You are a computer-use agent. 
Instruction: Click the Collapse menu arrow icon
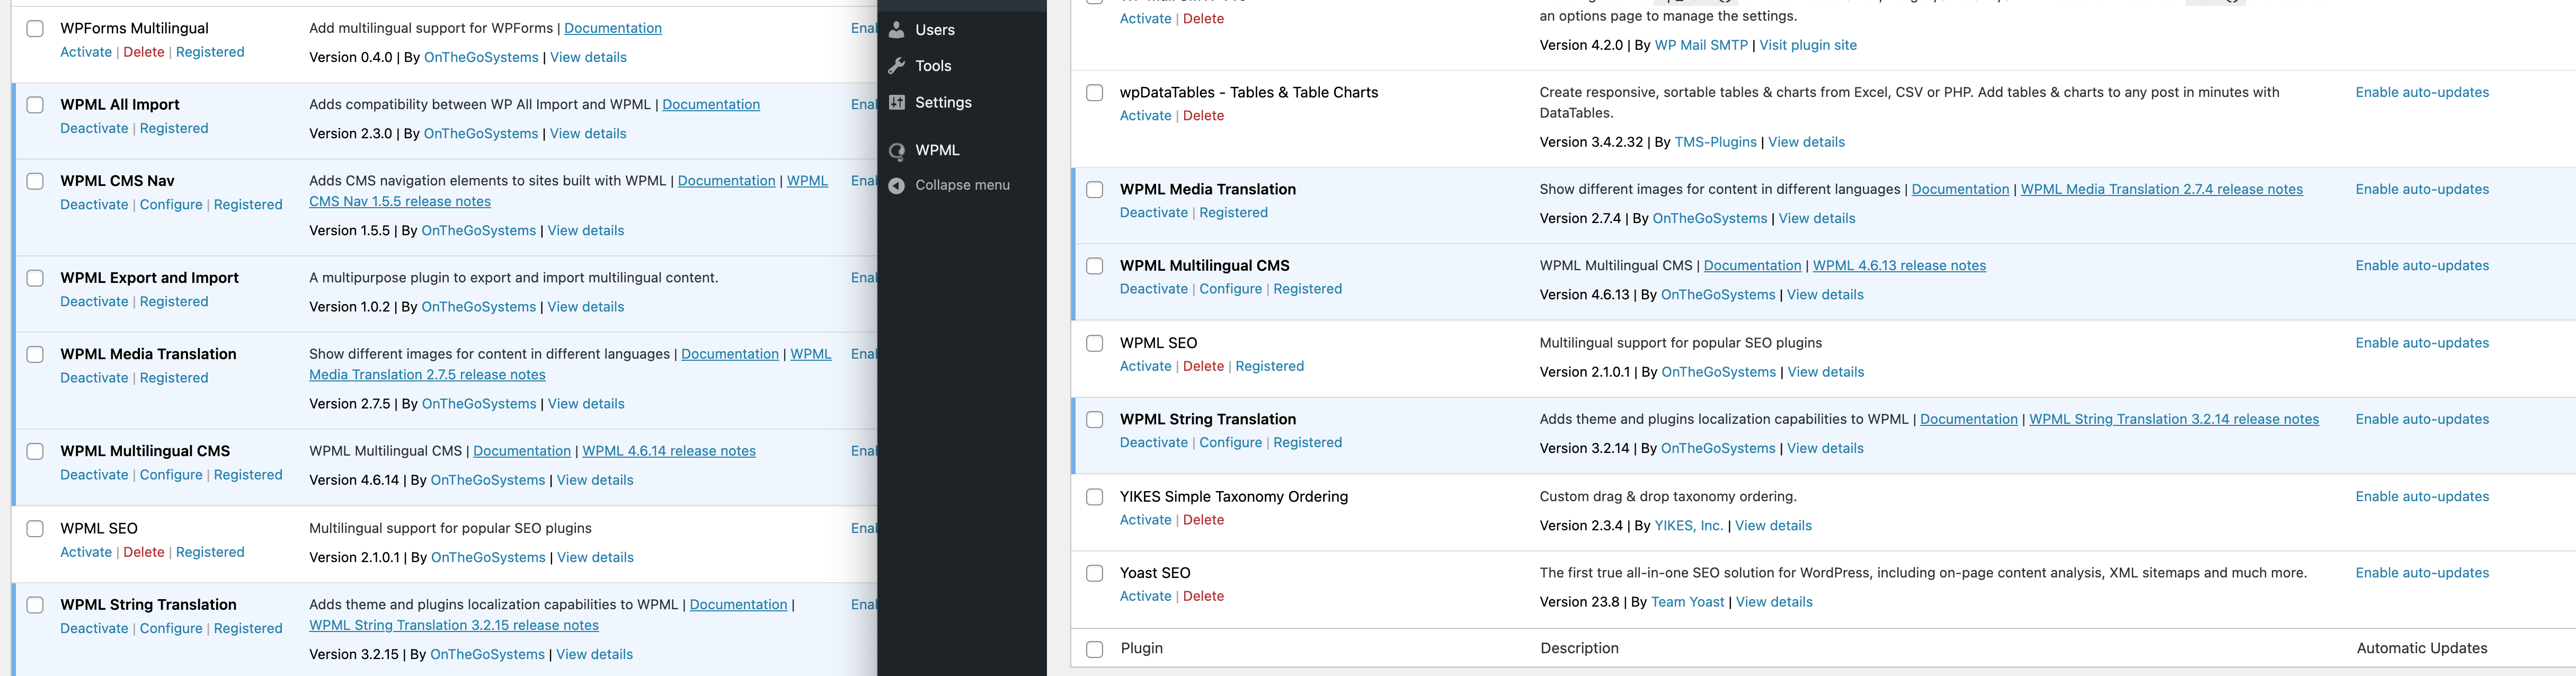pyautogui.click(x=897, y=185)
